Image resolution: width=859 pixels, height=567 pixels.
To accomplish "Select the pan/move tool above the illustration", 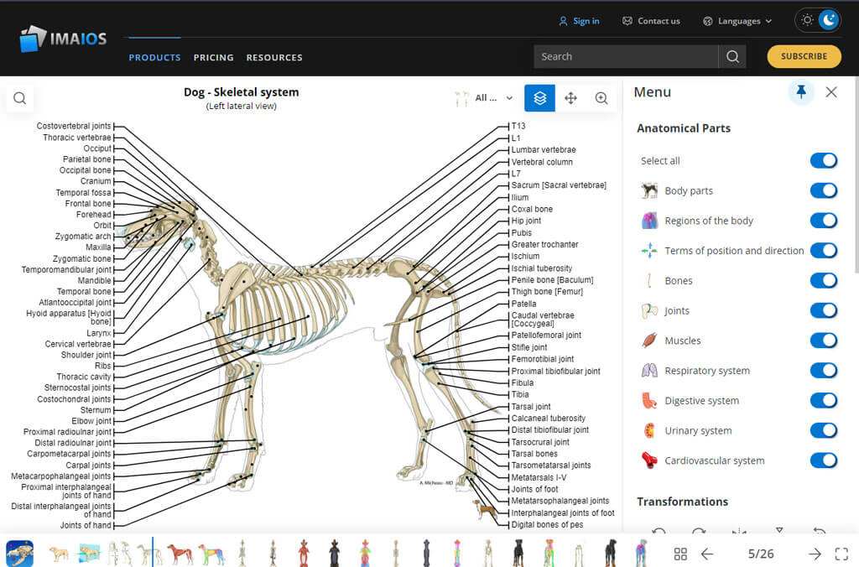I will coord(570,98).
